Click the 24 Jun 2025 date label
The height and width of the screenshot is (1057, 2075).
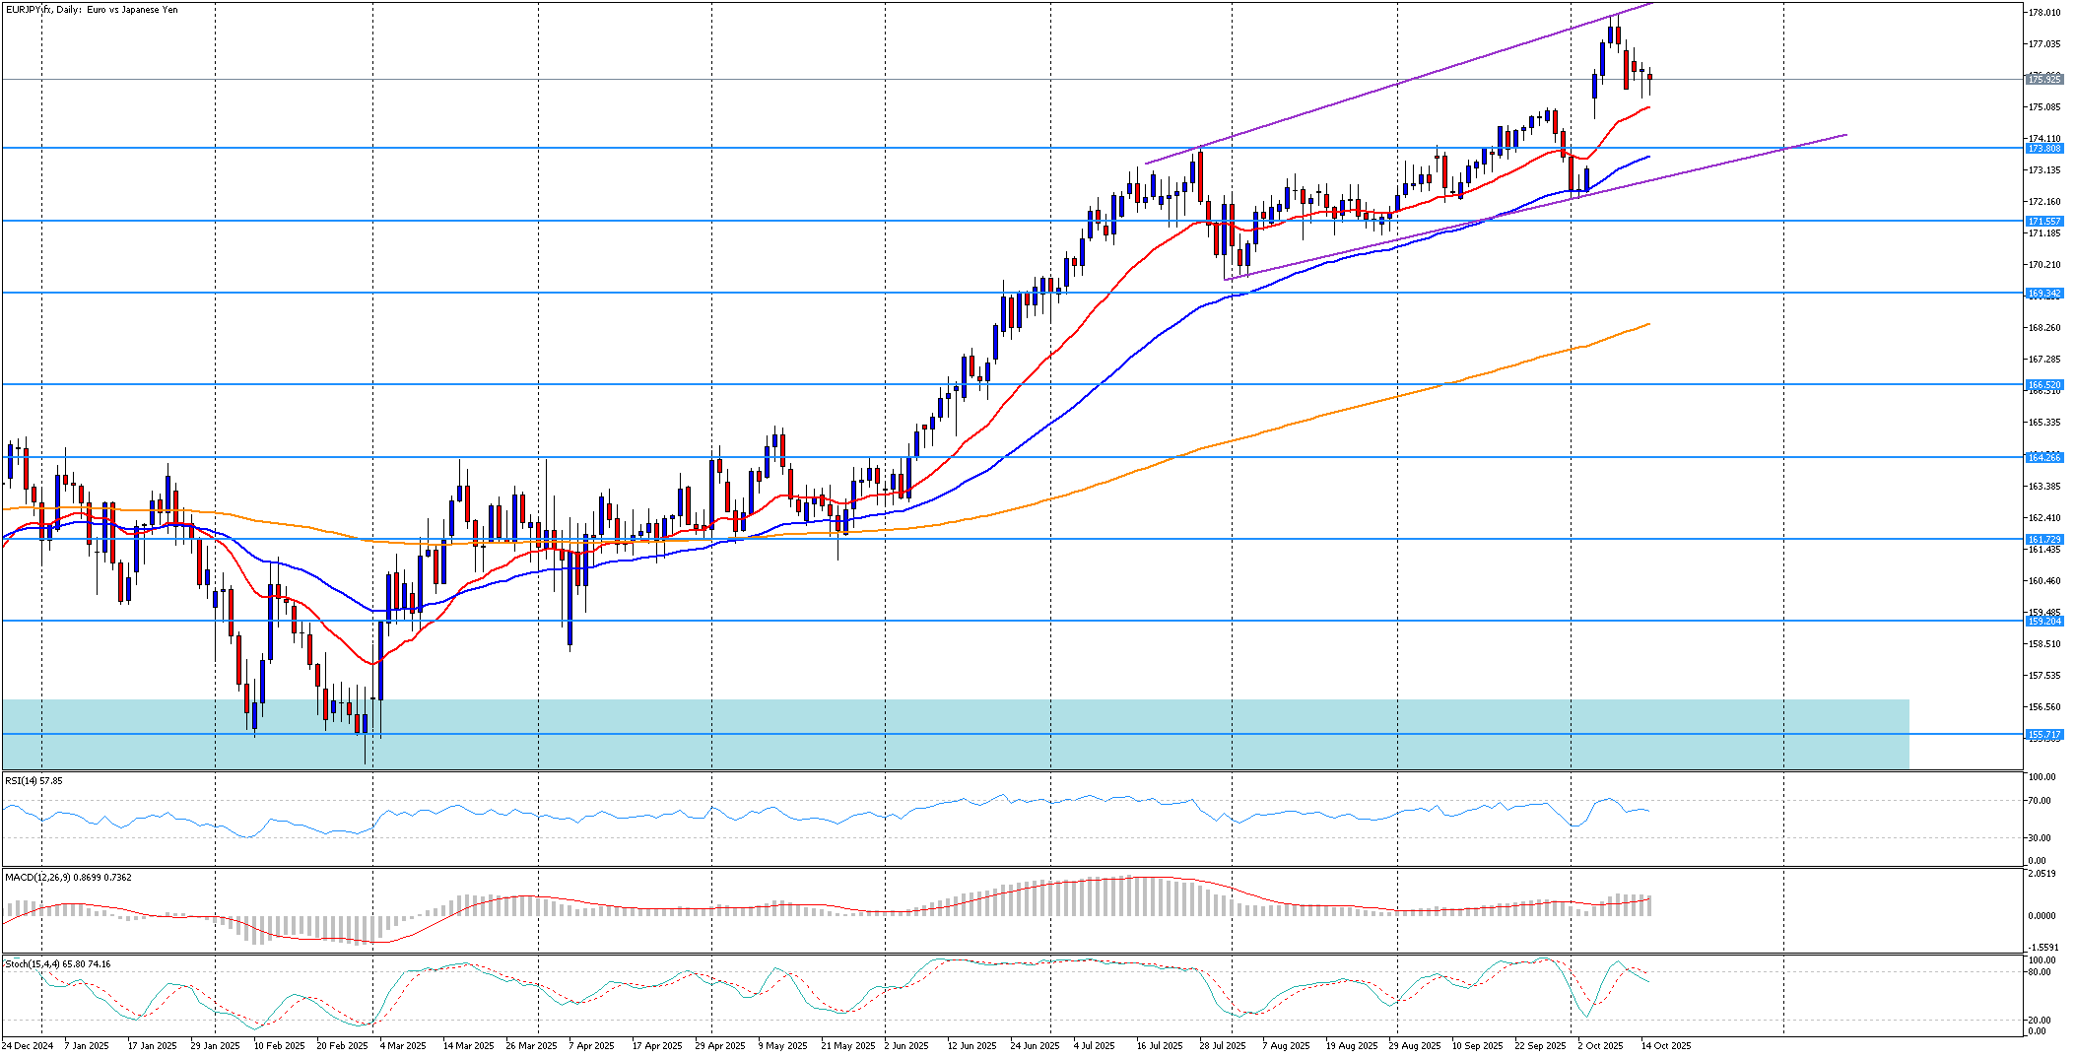(1036, 1046)
